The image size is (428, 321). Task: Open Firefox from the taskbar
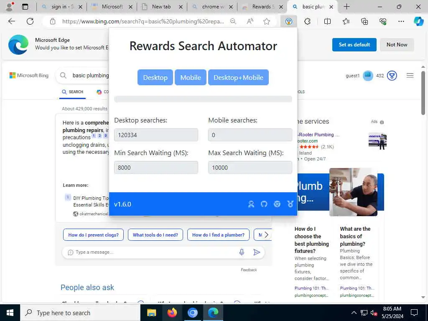coord(172,313)
